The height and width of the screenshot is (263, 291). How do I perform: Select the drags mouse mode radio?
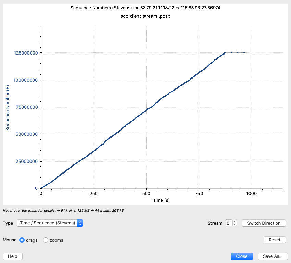[22, 240]
